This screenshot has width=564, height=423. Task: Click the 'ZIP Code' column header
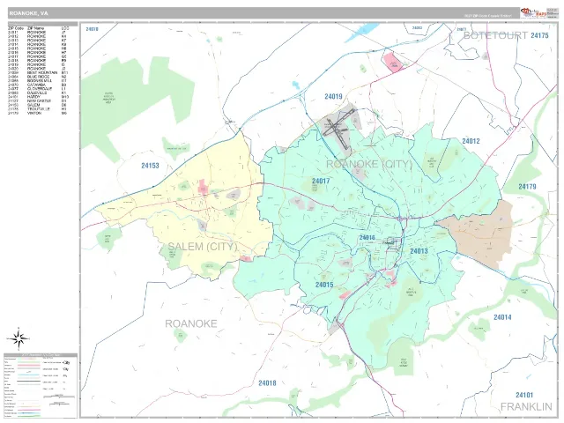16,28
